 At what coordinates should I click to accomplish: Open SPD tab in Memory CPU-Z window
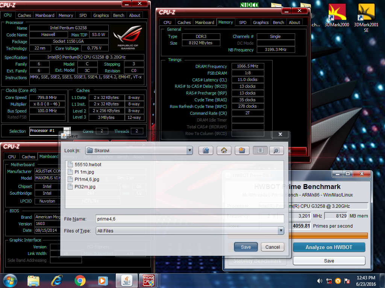(x=243, y=22)
